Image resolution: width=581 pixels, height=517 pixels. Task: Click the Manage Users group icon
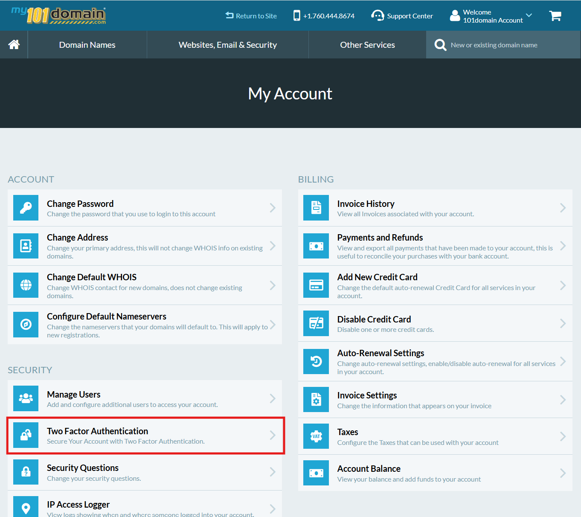coord(26,398)
